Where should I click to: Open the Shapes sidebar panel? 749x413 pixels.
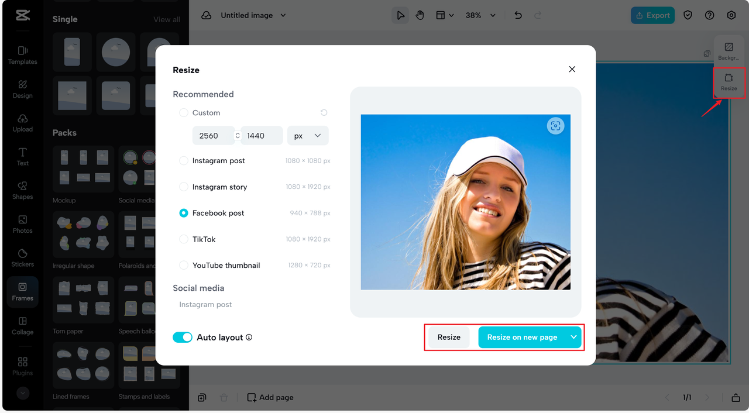[23, 191]
